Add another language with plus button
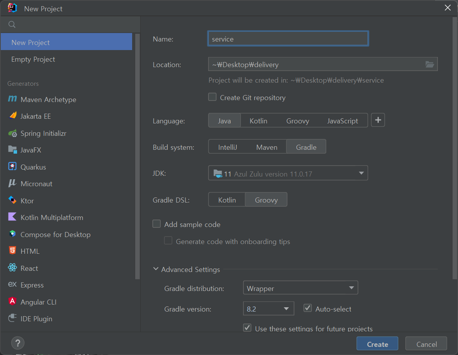Viewport: 458px width, 355px height. pyautogui.click(x=378, y=120)
